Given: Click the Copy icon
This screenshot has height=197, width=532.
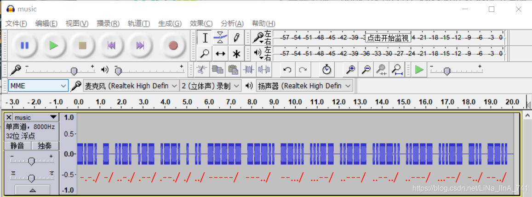Looking at the screenshot, I should (217, 70).
